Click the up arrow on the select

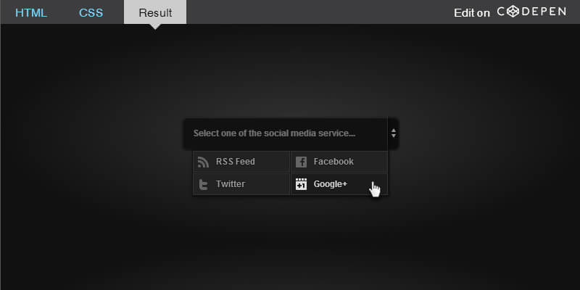click(394, 130)
